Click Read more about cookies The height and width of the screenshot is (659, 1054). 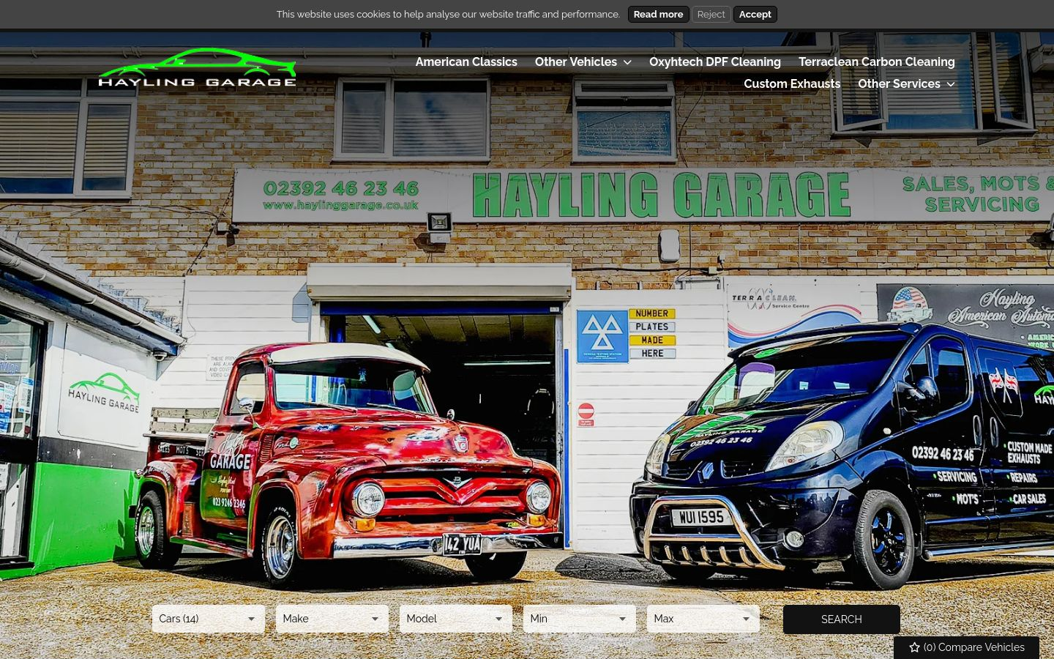click(x=658, y=15)
